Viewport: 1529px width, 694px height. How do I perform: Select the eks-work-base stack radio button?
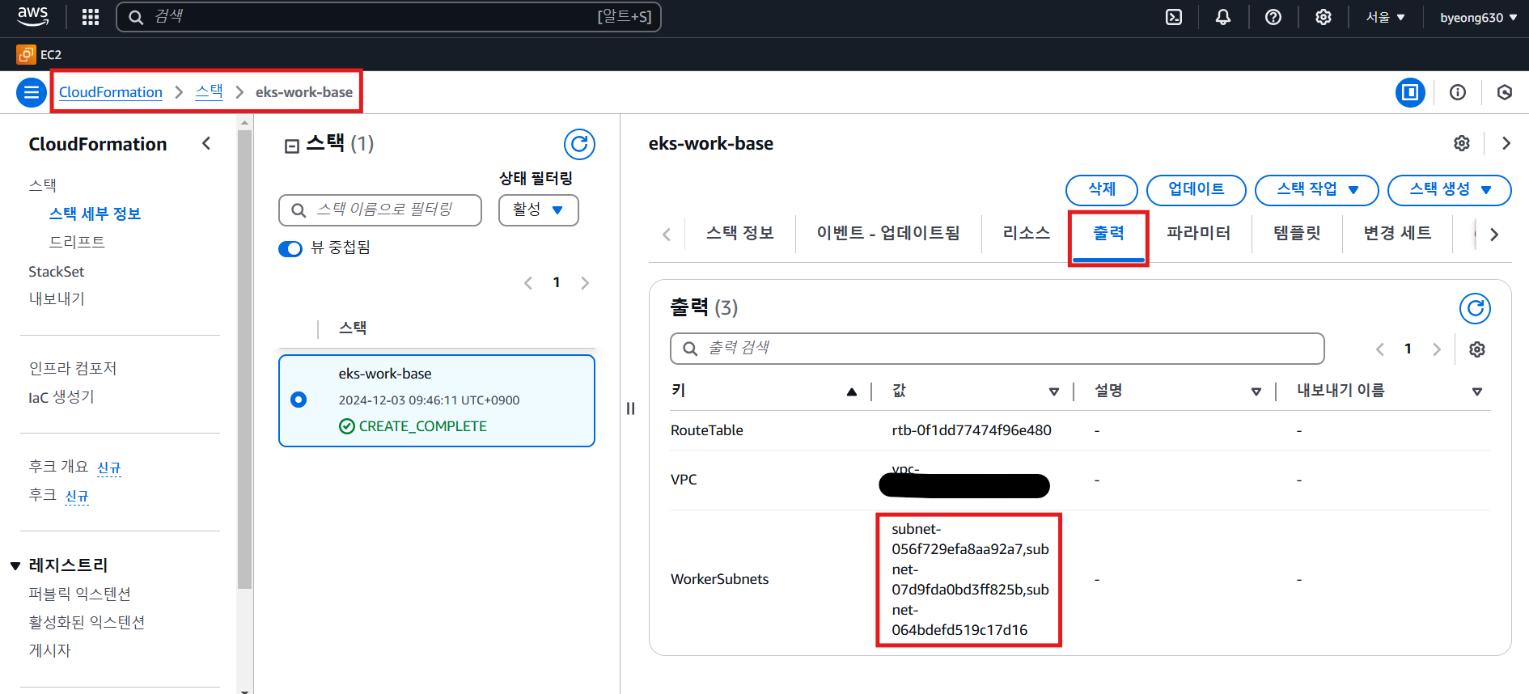click(299, 400)
